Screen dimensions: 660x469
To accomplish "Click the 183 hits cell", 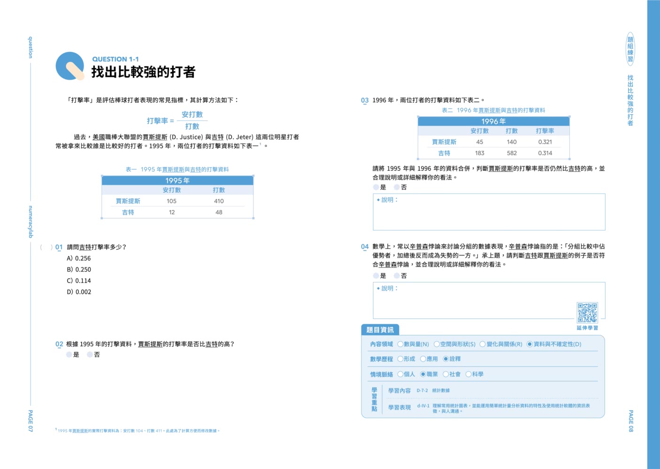I will click(x=480, y=153).
